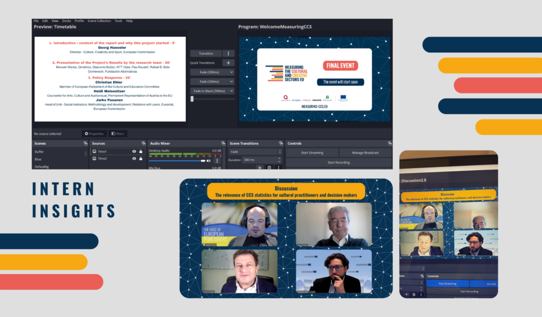Click the Duration stepper arrows

point(279,160)
